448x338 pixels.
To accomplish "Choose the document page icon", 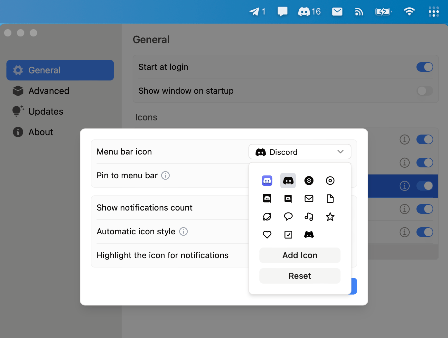I will click(330, 199).
